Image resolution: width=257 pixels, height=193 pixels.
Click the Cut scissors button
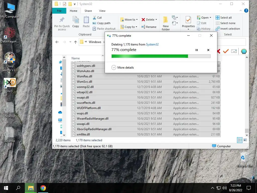click(x=97, y=18)
